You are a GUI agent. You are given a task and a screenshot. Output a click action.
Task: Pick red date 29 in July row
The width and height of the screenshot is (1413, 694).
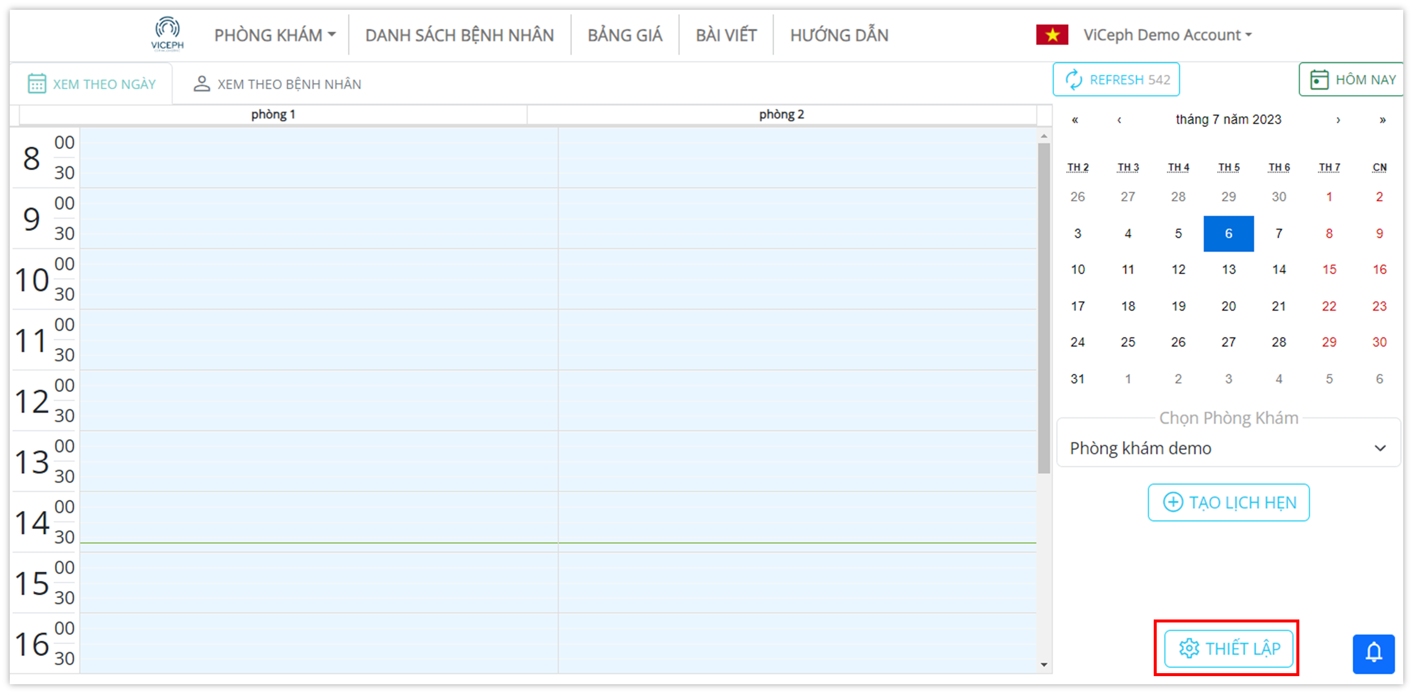tap(1329, 342)
